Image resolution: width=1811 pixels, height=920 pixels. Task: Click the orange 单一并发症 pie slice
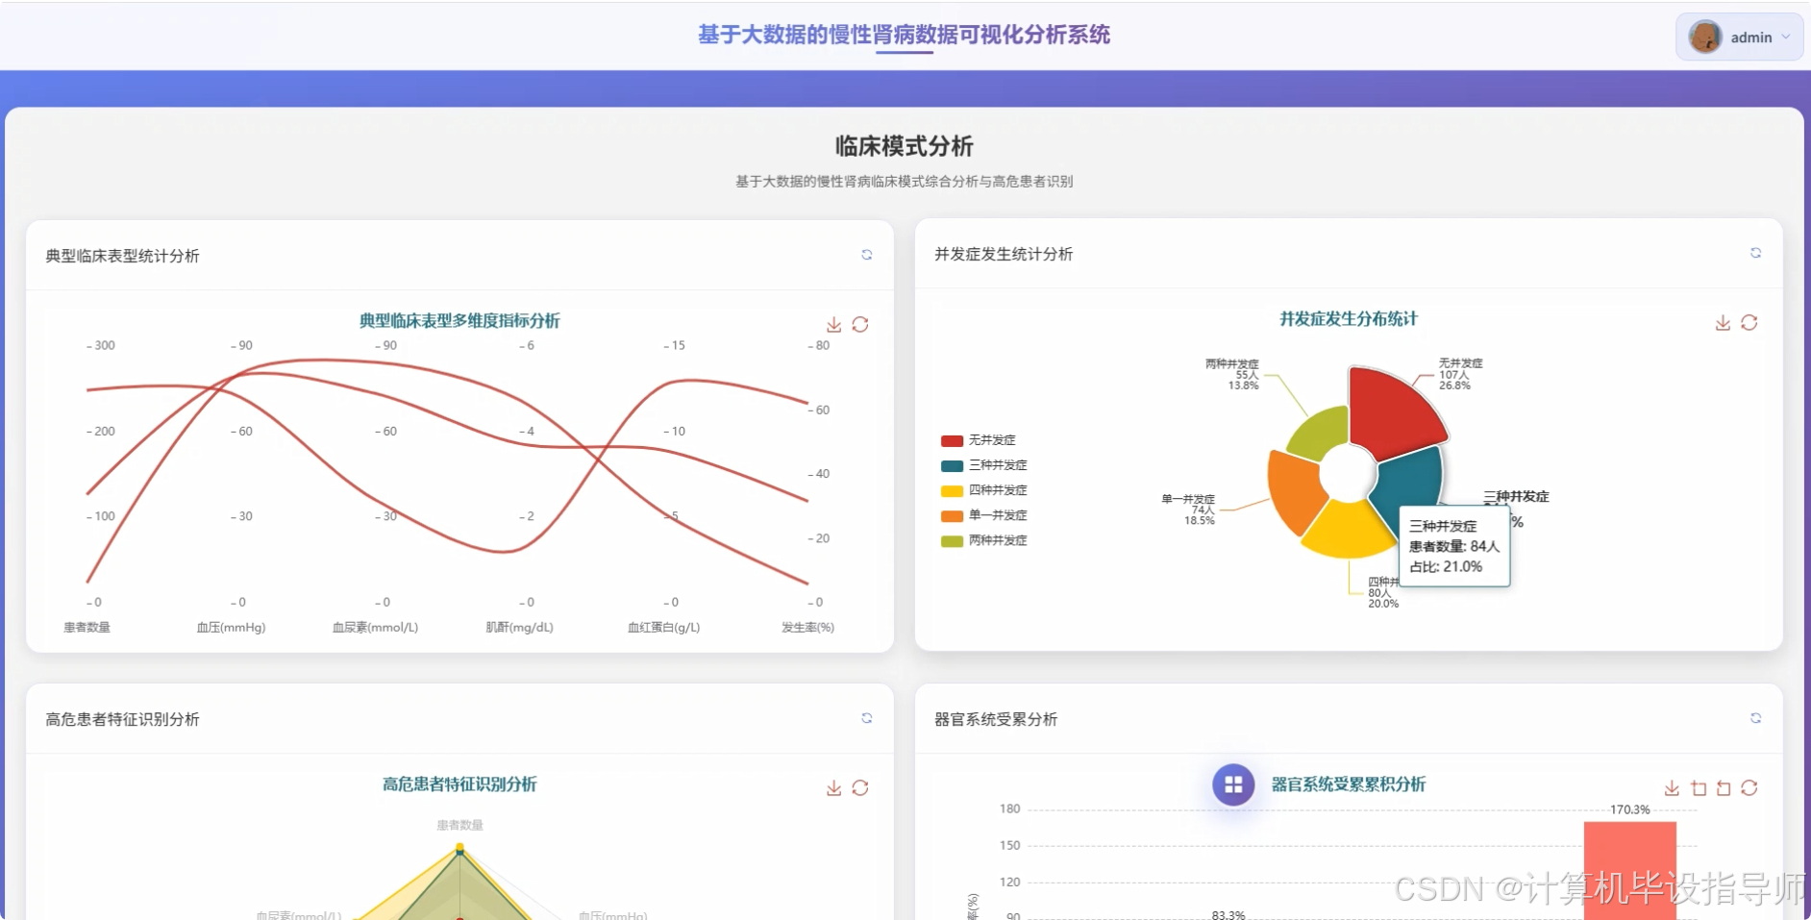pyautogui.click(x=1294, y=490)
